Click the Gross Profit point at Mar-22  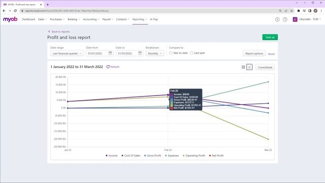point(269,113)
